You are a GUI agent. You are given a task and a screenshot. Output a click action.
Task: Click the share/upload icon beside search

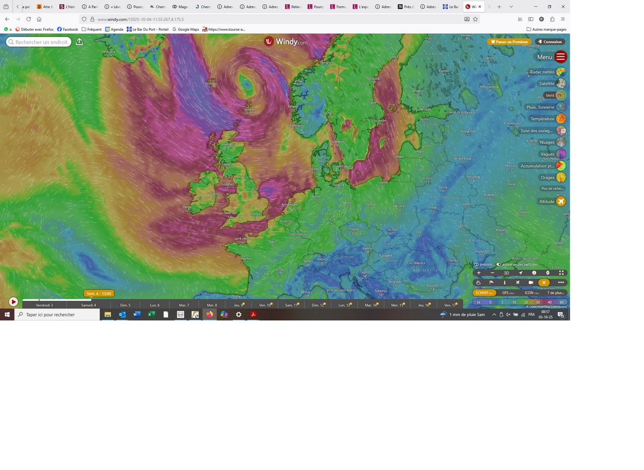click(x=79, y=42)
